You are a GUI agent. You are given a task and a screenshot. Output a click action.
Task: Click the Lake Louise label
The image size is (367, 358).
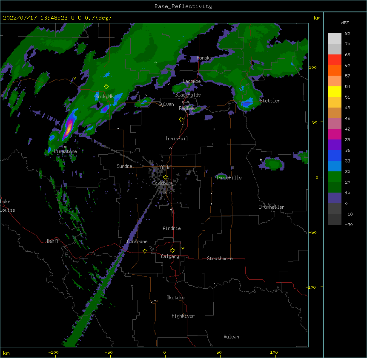[x=8, y=206]
